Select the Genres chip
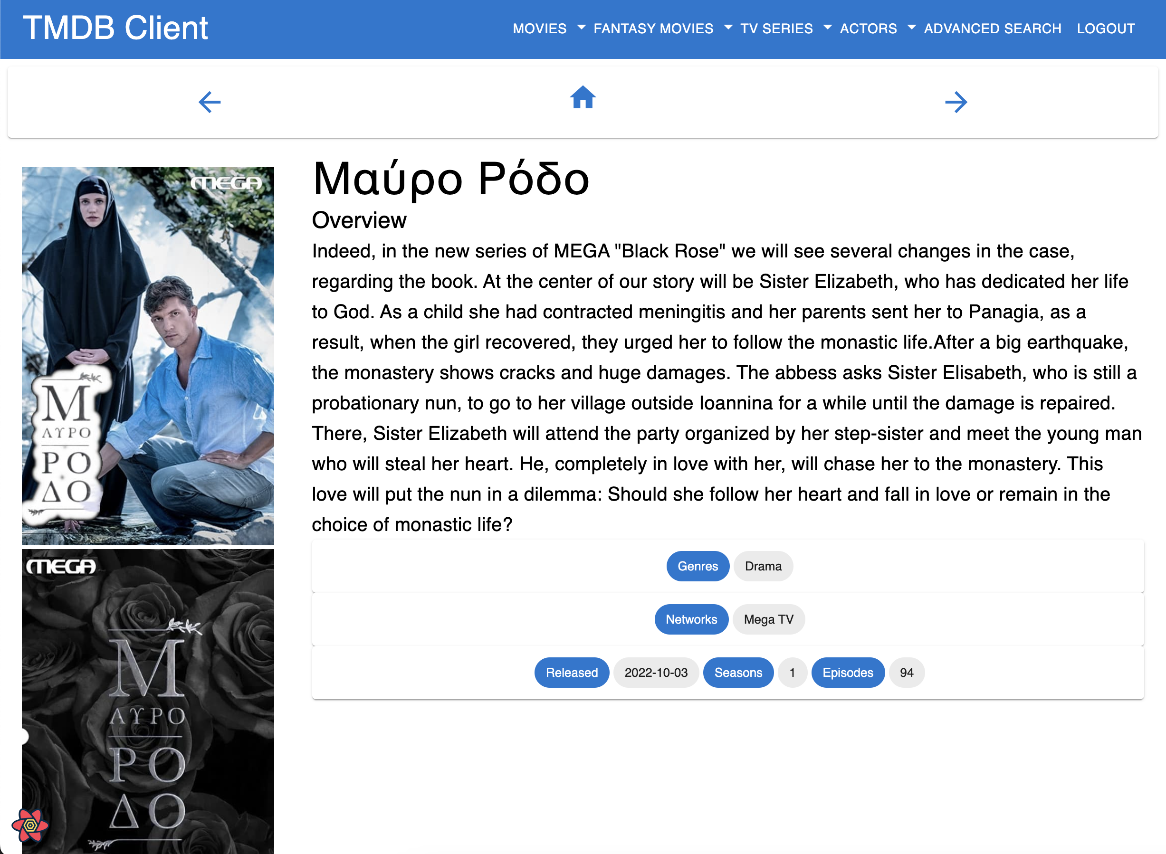This screenshot has width=1166, height=854. click(697, 566)
